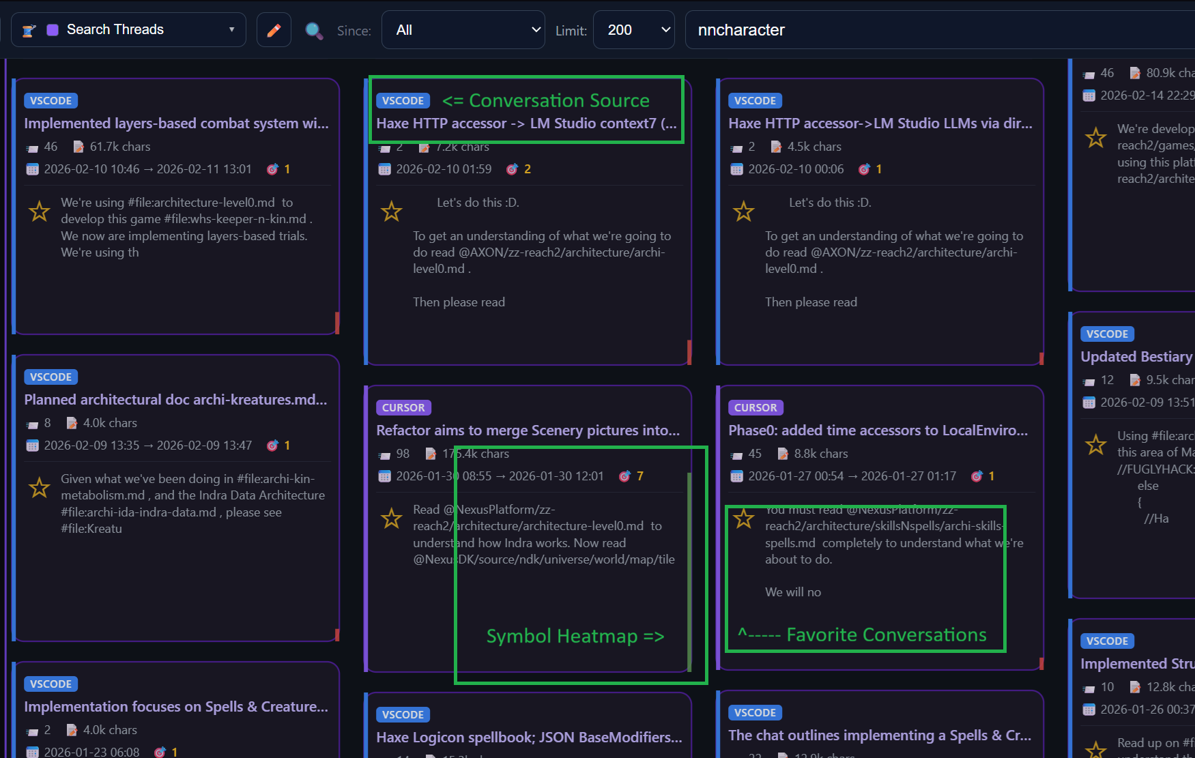Toggle the star on the Updated Bestiary card

click(1095, 443)
